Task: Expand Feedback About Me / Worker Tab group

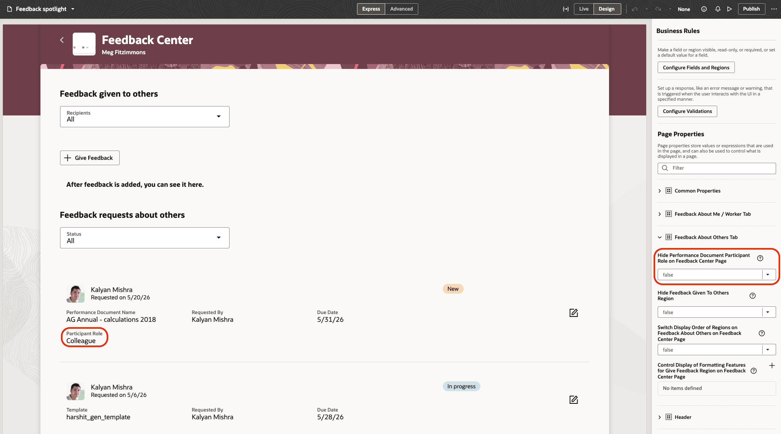Action: click(x=660, y=214)
